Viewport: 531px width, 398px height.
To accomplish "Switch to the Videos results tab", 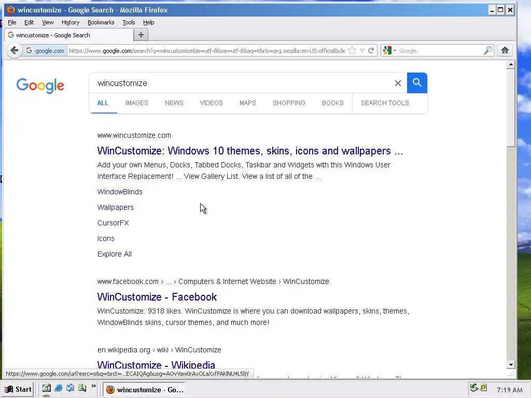I will click(212, 103).
